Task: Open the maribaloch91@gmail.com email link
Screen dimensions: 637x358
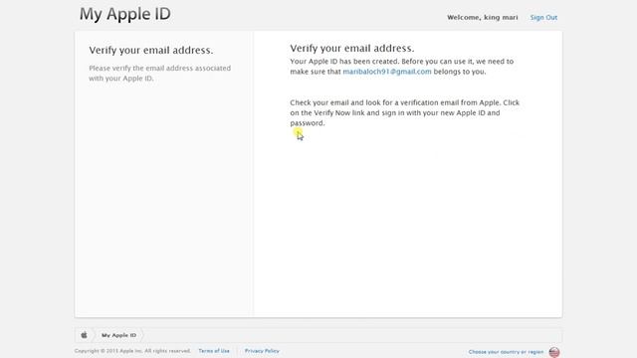Action: click(x=387, y=72)
